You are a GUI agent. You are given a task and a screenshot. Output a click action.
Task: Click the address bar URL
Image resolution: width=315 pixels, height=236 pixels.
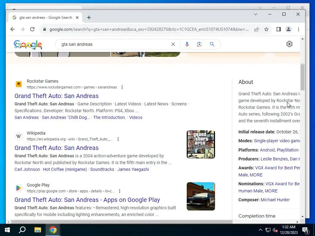(149, 29)
